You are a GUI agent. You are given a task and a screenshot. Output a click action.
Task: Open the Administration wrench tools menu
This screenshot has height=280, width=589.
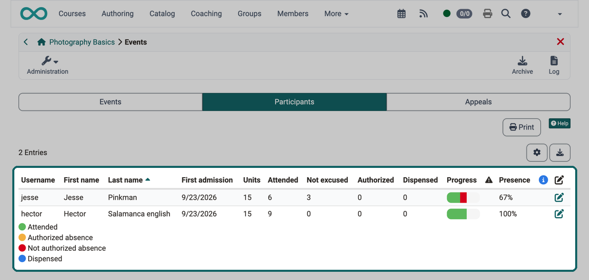tap(48, 66)
